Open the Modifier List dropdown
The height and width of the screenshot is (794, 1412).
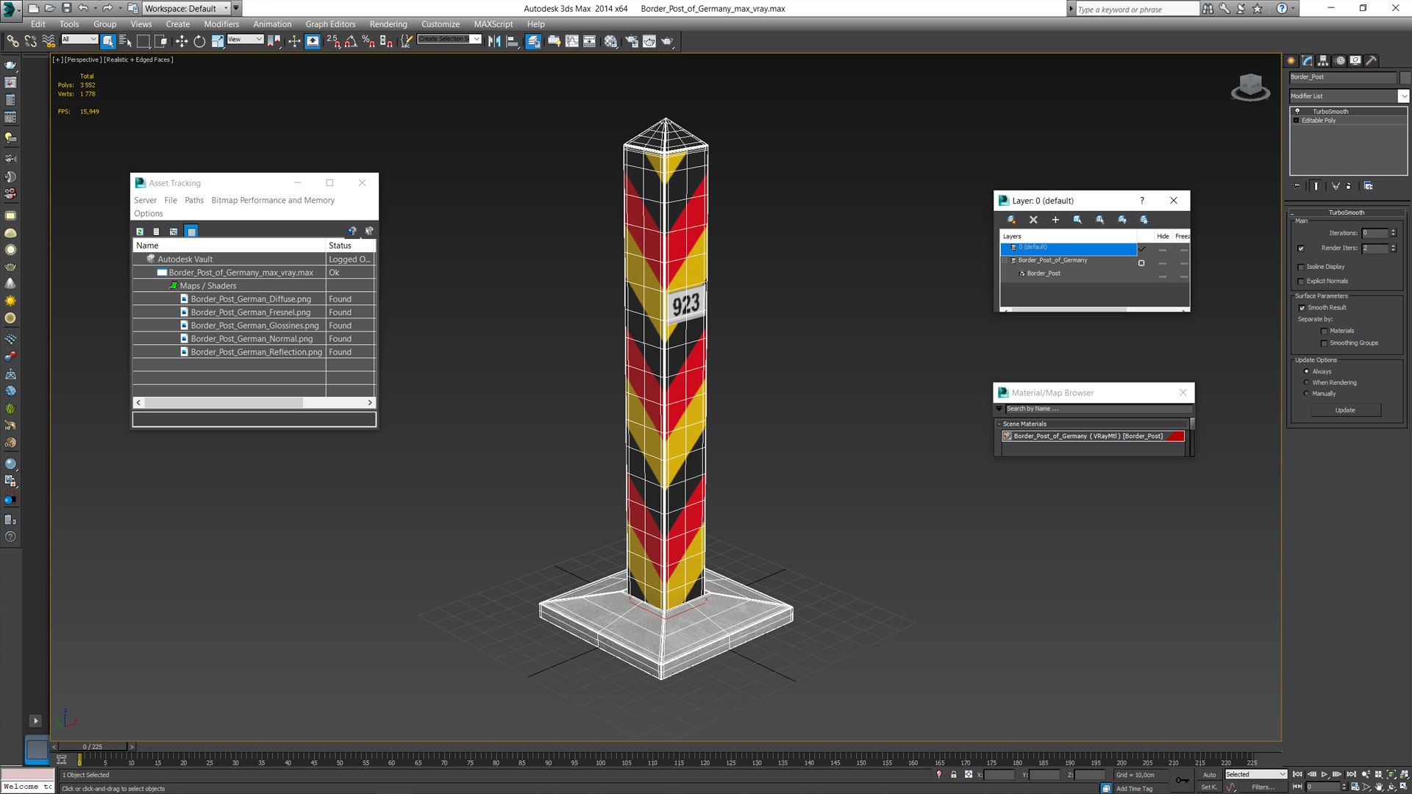[1349, 96]
